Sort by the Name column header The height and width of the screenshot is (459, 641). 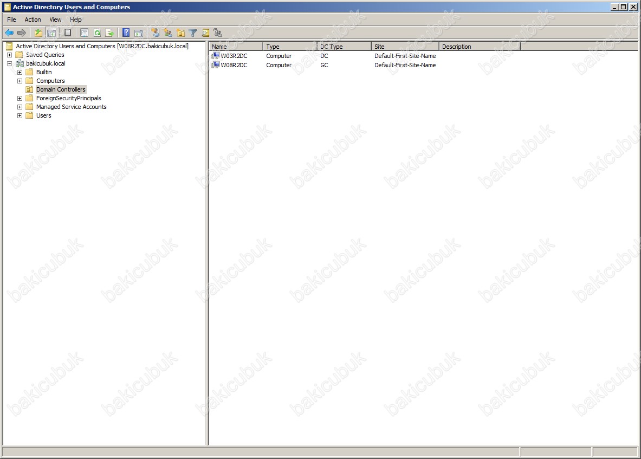[x=236, y=47]
